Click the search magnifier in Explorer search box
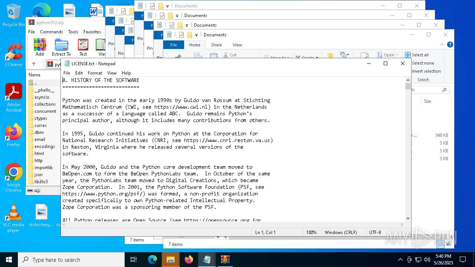The width and height of the screenshot is (475, 267). click(444, 90)
